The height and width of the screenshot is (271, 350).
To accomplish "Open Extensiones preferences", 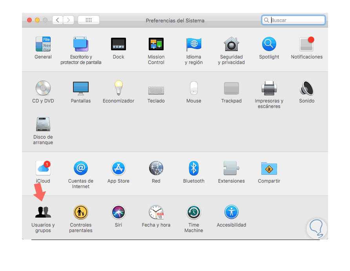I will [232, 168].
